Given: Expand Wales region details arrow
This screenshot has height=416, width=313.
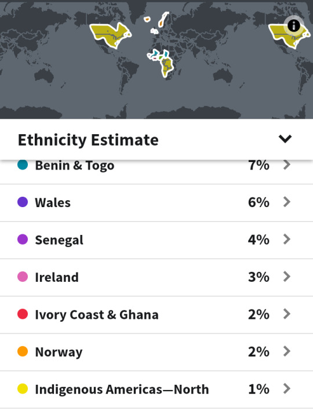Looking at the screenshot, I should coord(287,202).
